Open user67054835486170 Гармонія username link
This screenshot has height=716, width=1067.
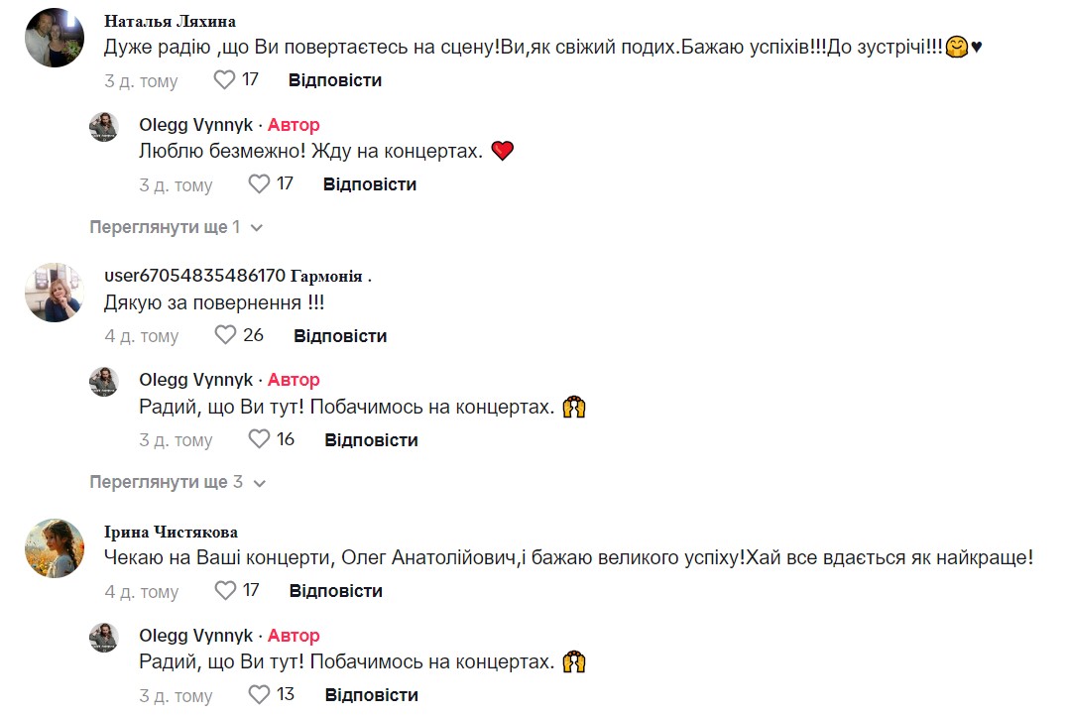click(237, 276)
